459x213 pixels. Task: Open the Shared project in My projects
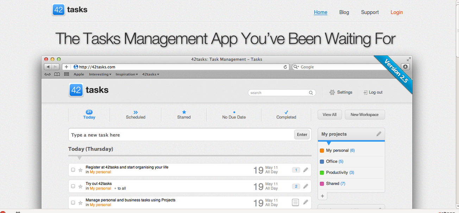(336, 184)
